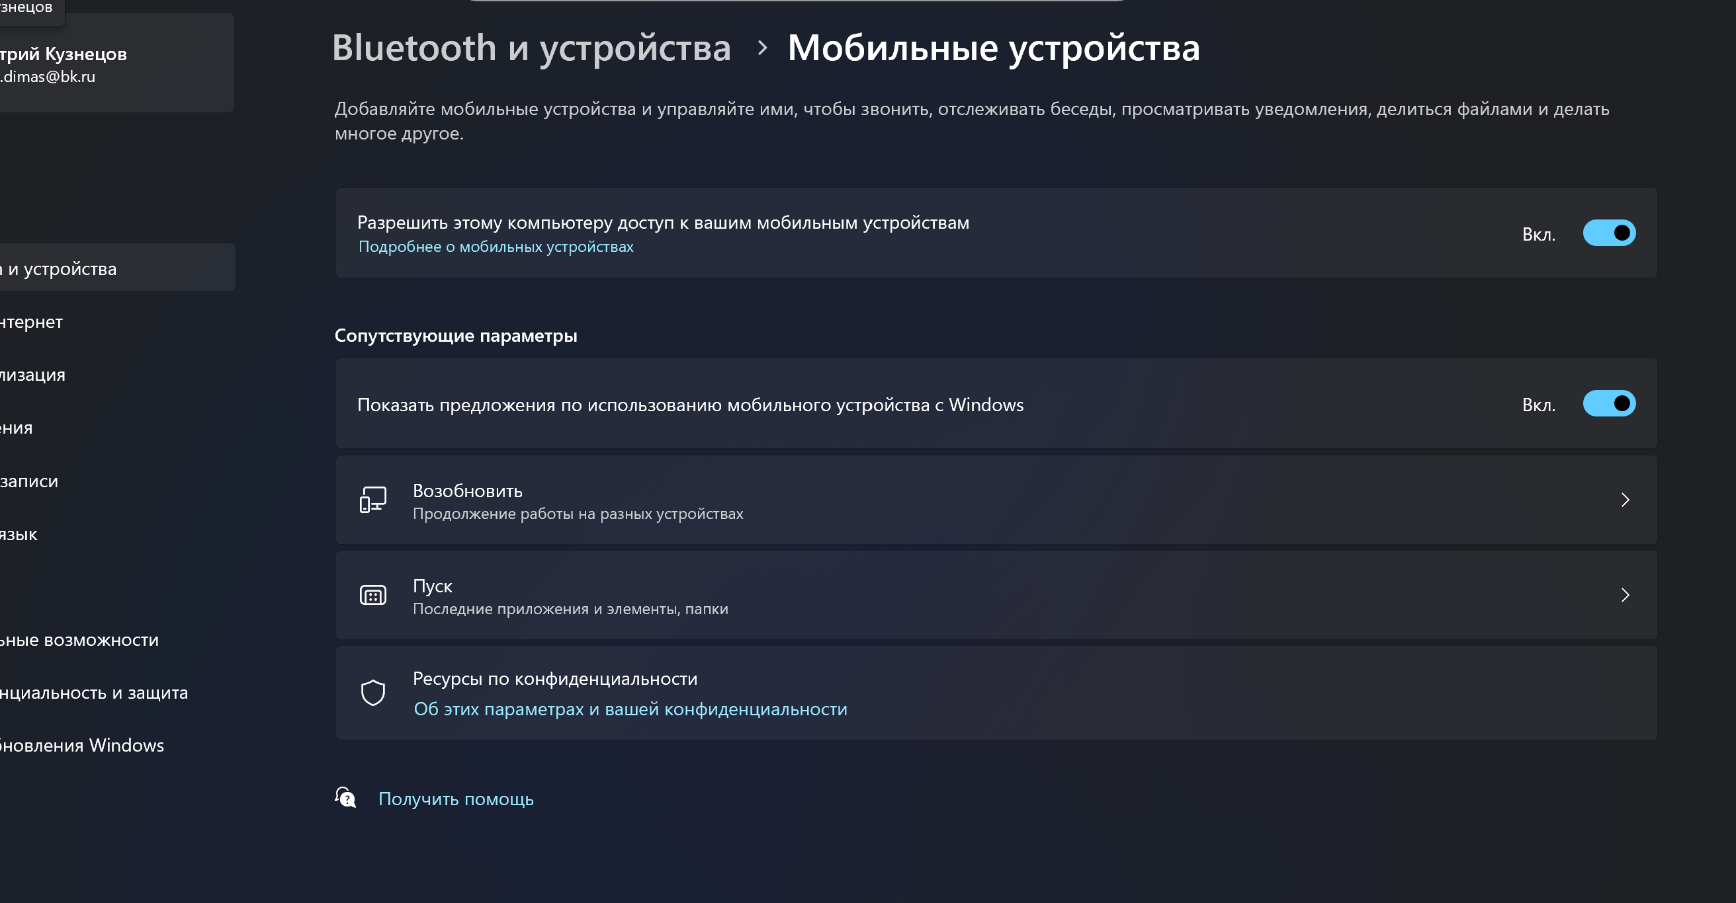Click Ресурсы по конфиденциальности title
Viewport: 1736px width, 903px height.
point(554,679)
